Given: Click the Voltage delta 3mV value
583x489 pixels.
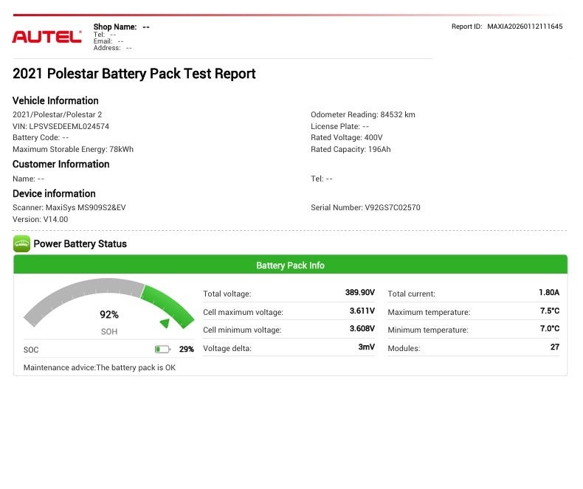Looking at the screenshot, I should [367, 347].
